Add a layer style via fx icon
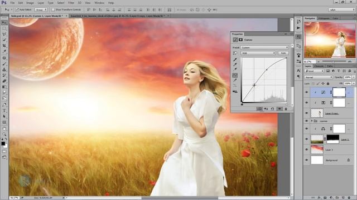 319,198
